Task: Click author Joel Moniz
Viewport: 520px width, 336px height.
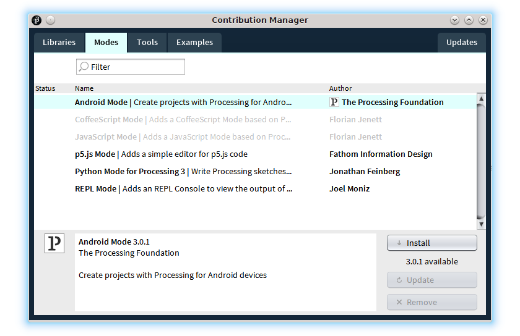Action: pyautogui.click(x=349, y=188)
